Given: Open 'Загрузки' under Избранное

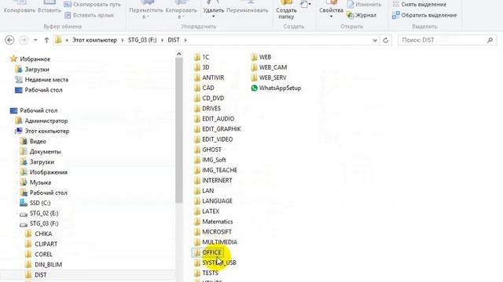Looking at the screenshot, I should coord(32,69).
